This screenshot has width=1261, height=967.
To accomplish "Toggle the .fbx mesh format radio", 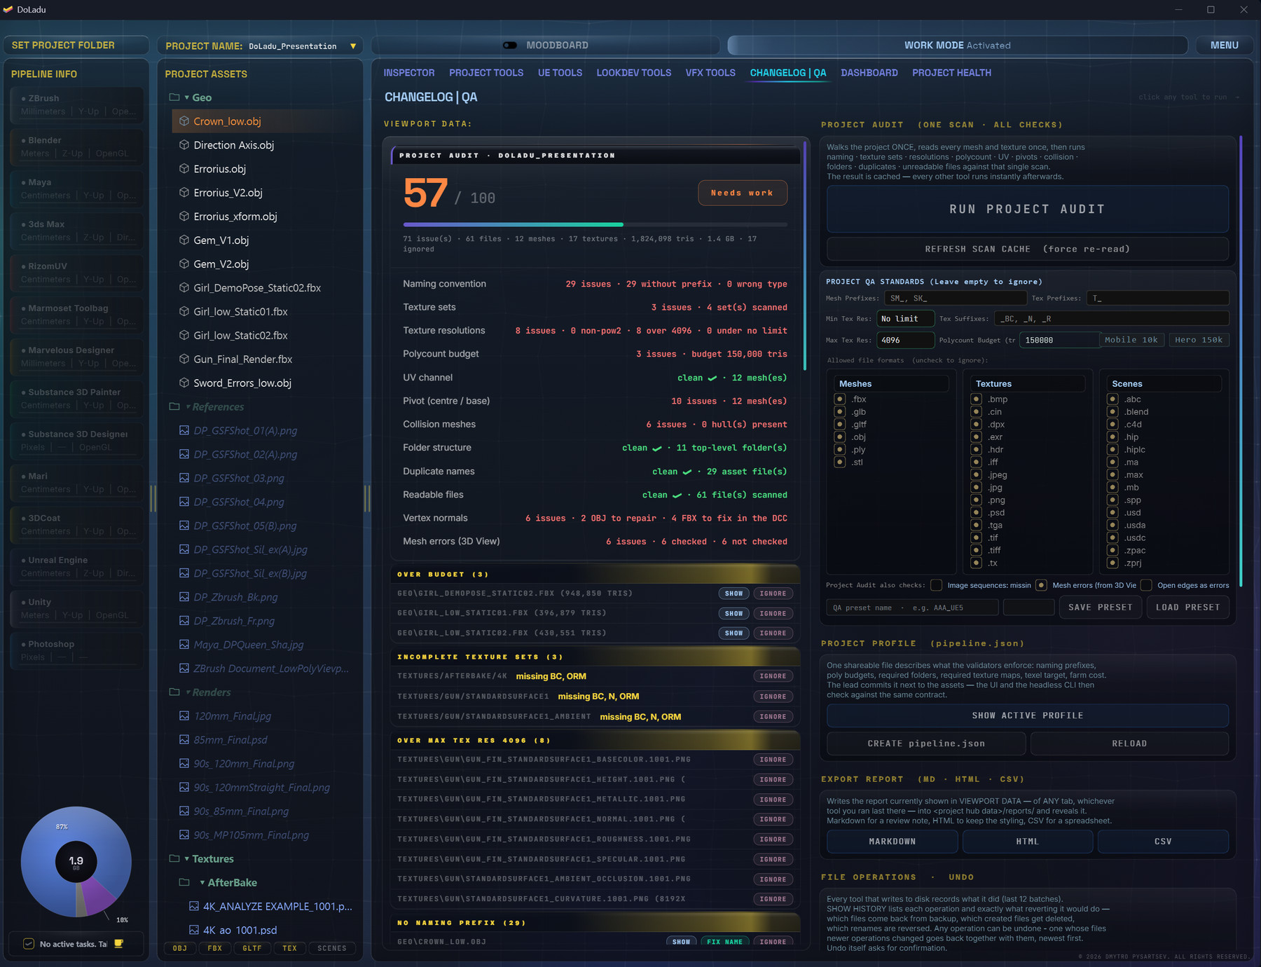I will point(839,399).
